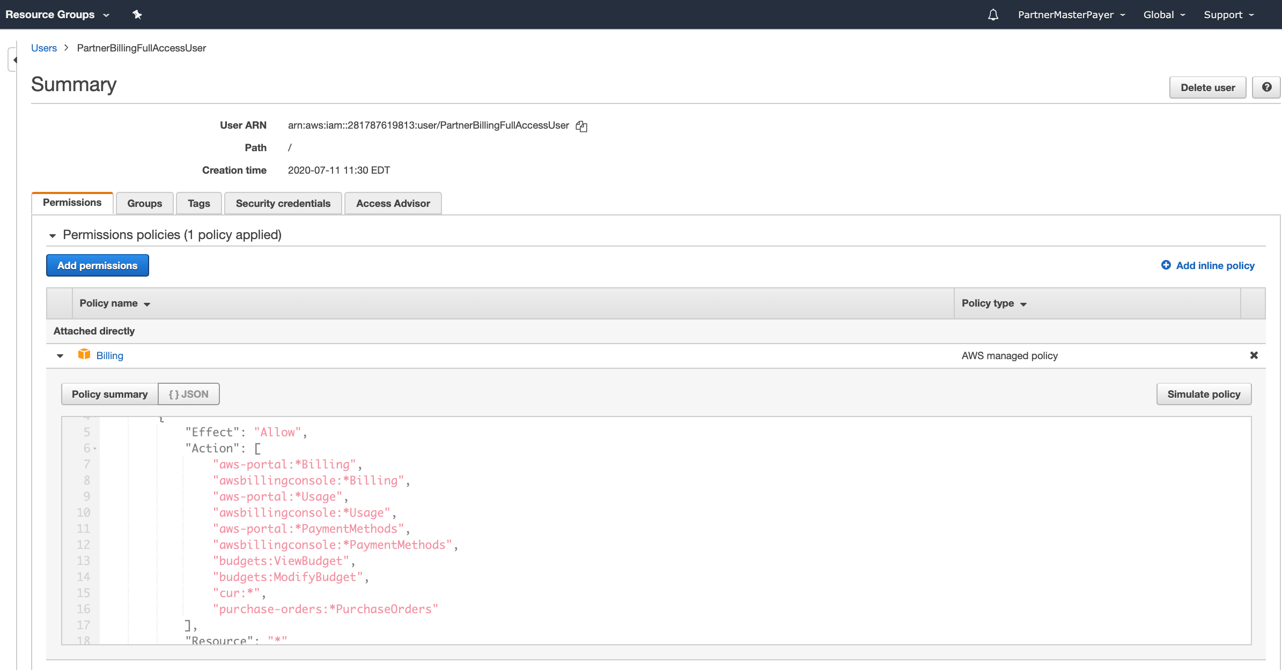1282x670 pixels.
Task: Open the PartnerMasterPayer account menu
Action: point(1071,14)
